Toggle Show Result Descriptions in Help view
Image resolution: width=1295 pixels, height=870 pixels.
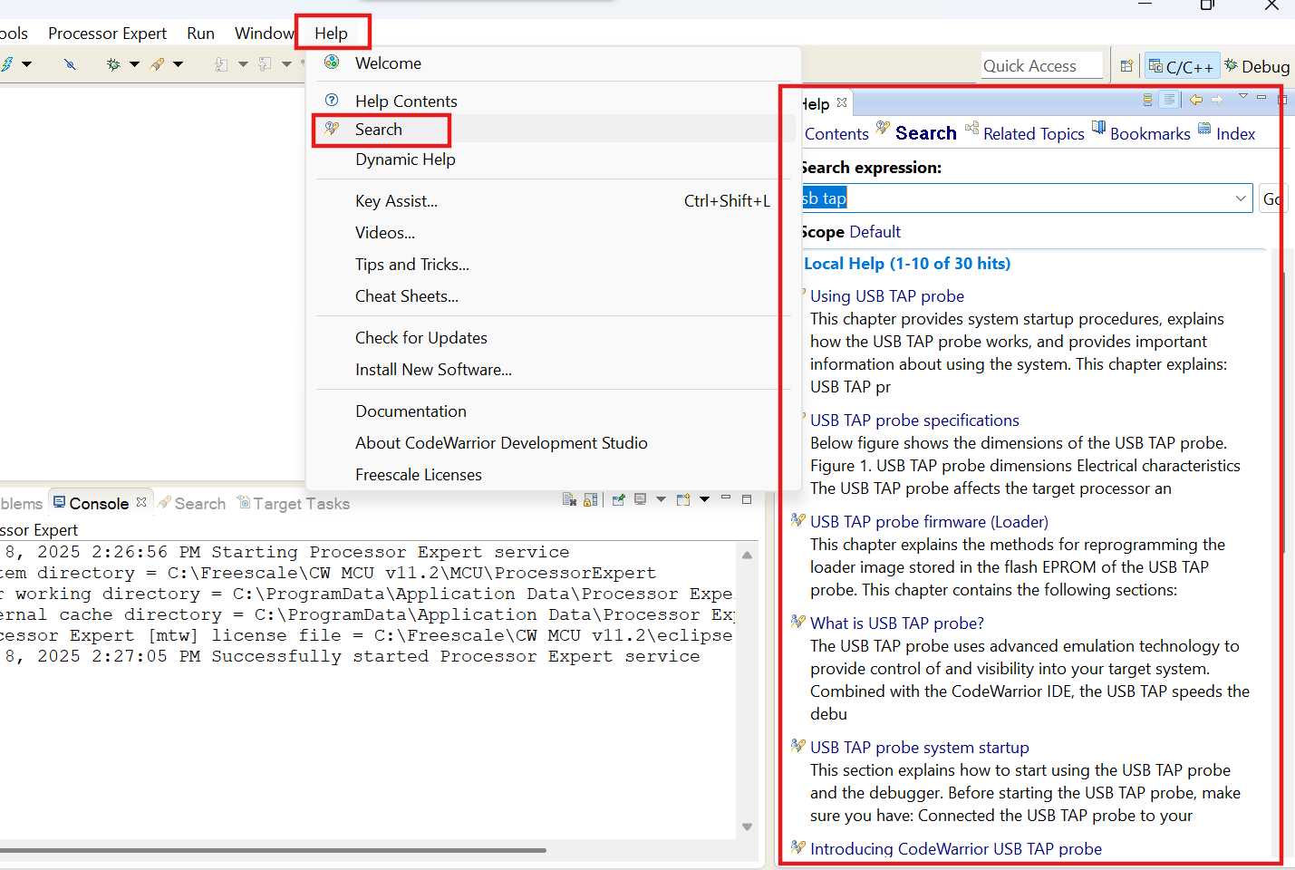point(1170,100)
